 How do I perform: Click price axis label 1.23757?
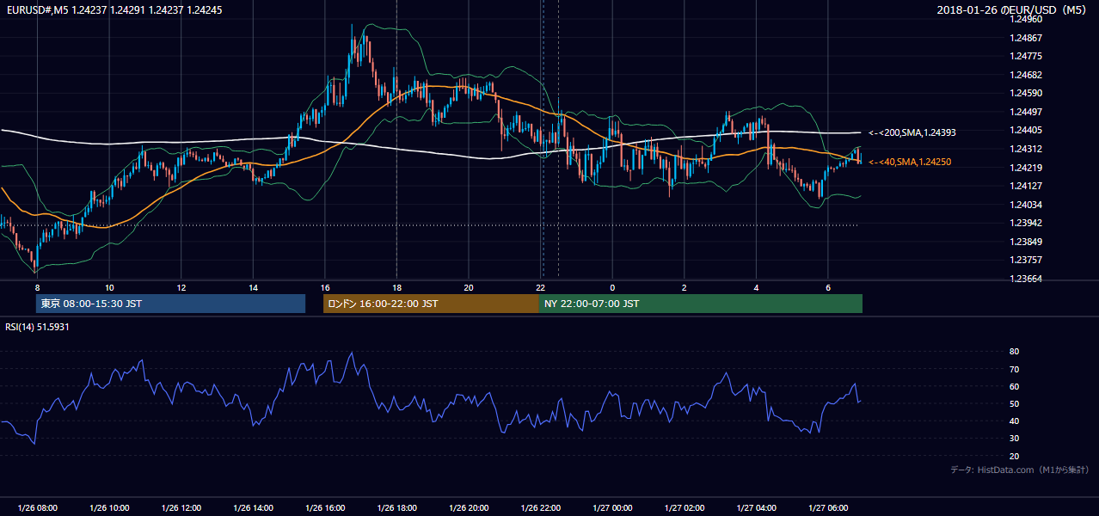1025,260
